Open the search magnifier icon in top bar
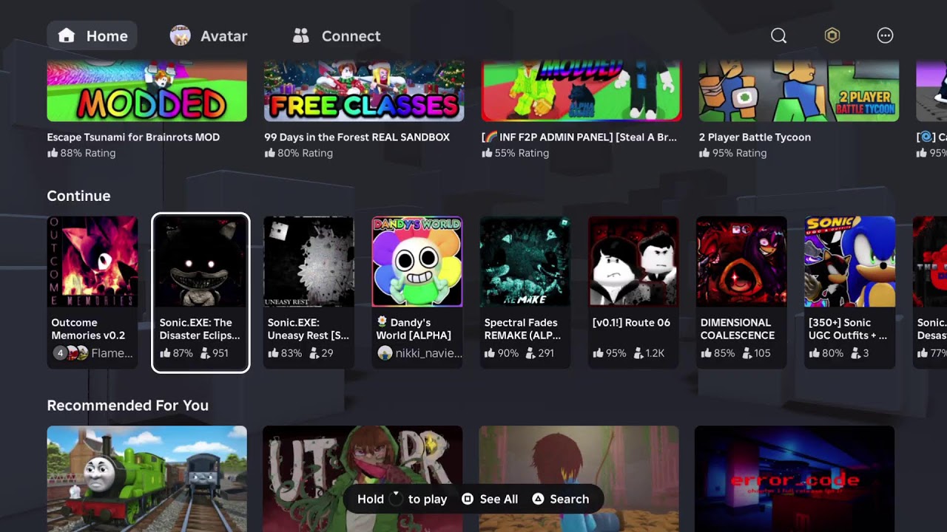The width and height of the screenshot is (947, 532). click(x=778, y=36)
